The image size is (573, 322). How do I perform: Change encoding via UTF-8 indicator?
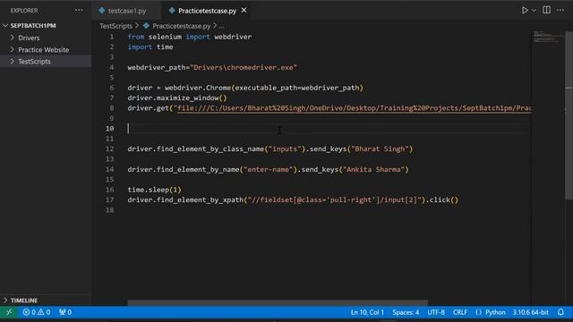(x=436, y=312)
